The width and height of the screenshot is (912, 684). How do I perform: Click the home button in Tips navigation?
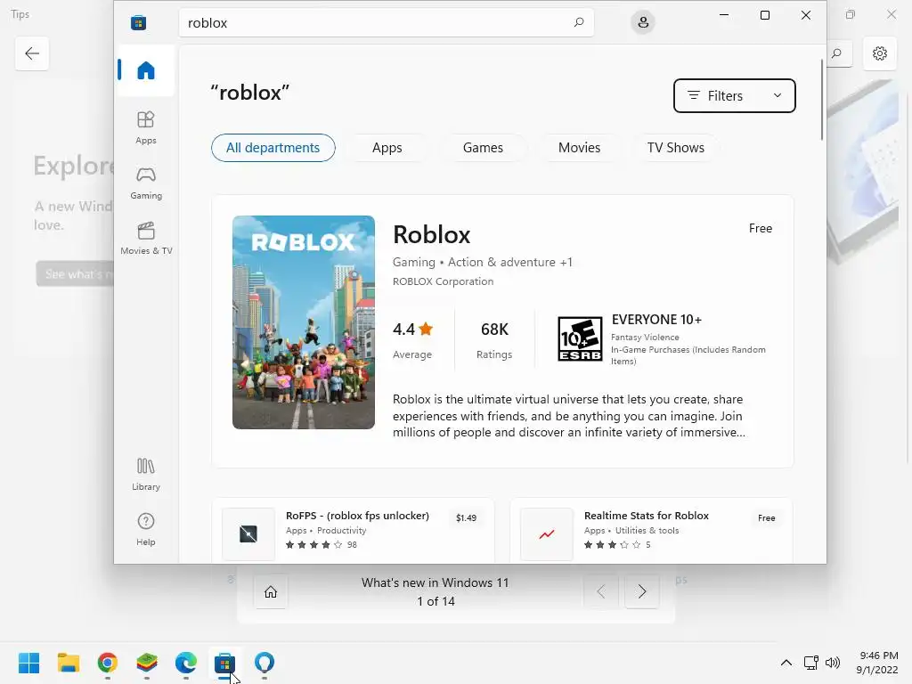(271, 592)
